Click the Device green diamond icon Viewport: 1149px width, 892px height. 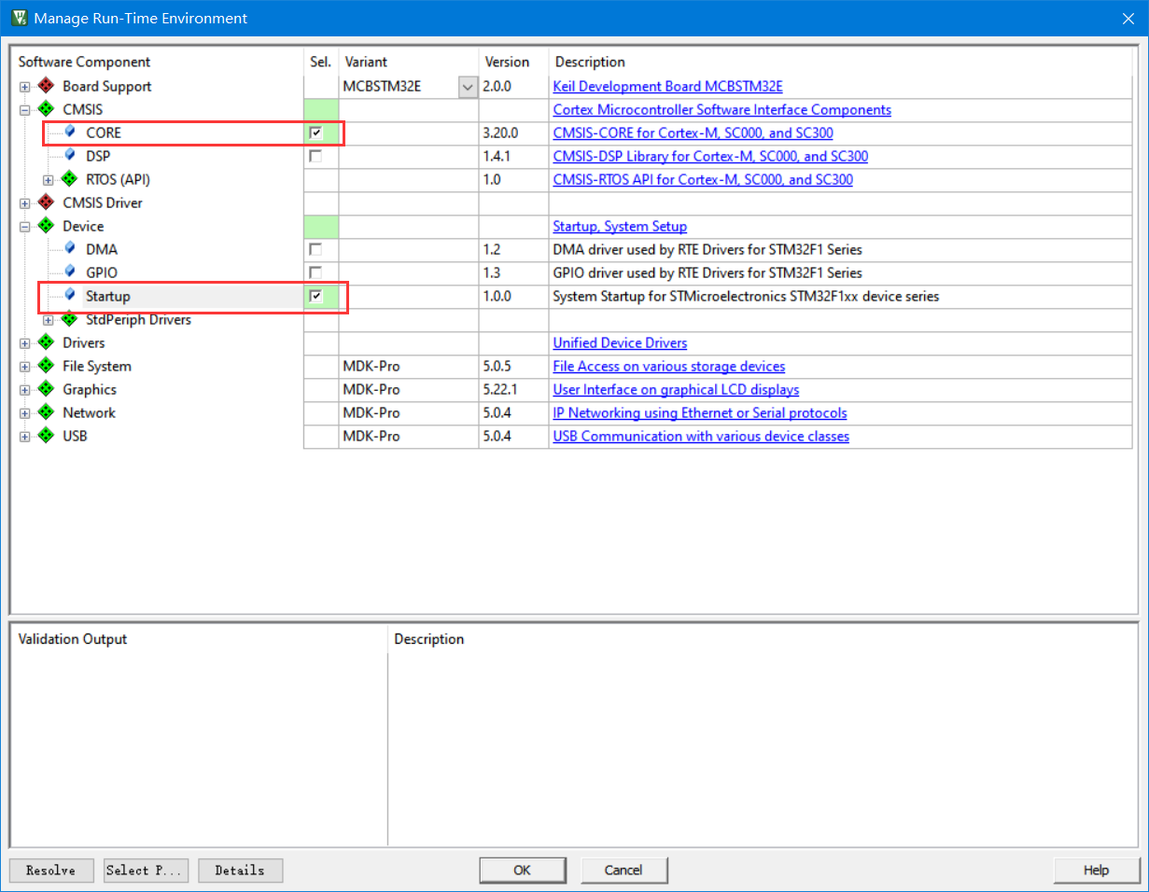point(47,226)
